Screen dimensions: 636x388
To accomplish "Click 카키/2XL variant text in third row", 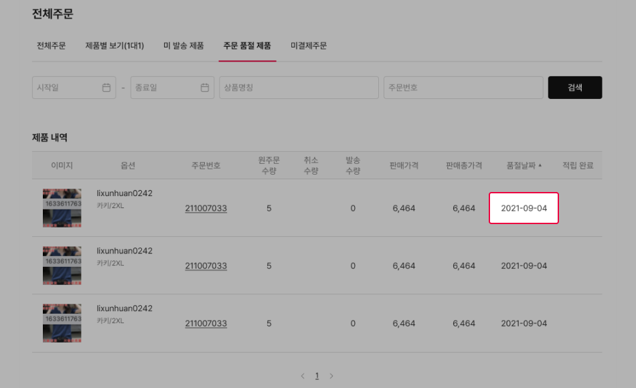I will tap(110, 320).
